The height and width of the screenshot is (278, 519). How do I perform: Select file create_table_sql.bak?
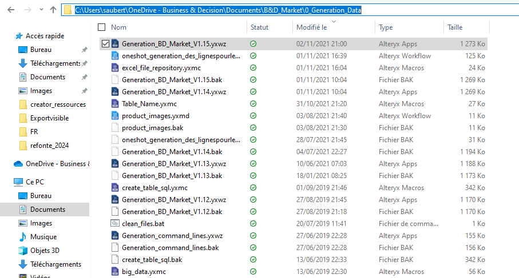click(152, 260)
